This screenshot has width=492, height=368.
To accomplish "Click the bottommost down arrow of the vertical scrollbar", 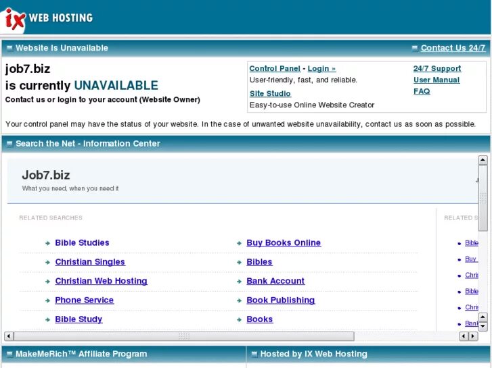I will 483,326.
